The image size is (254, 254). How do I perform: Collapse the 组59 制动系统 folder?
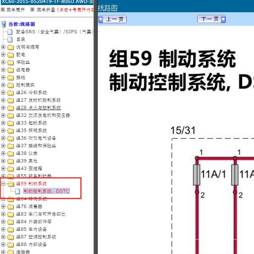point(3,184)
